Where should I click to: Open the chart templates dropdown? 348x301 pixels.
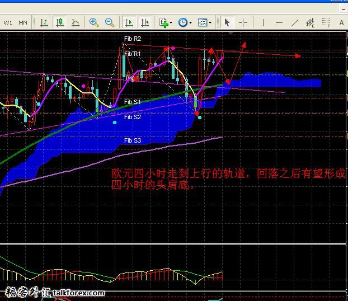point(204,22)
